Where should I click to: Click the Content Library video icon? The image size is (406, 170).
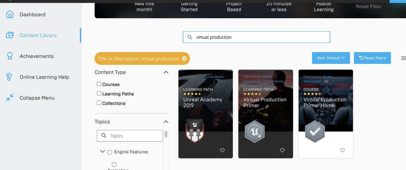(x=10, y=35)
